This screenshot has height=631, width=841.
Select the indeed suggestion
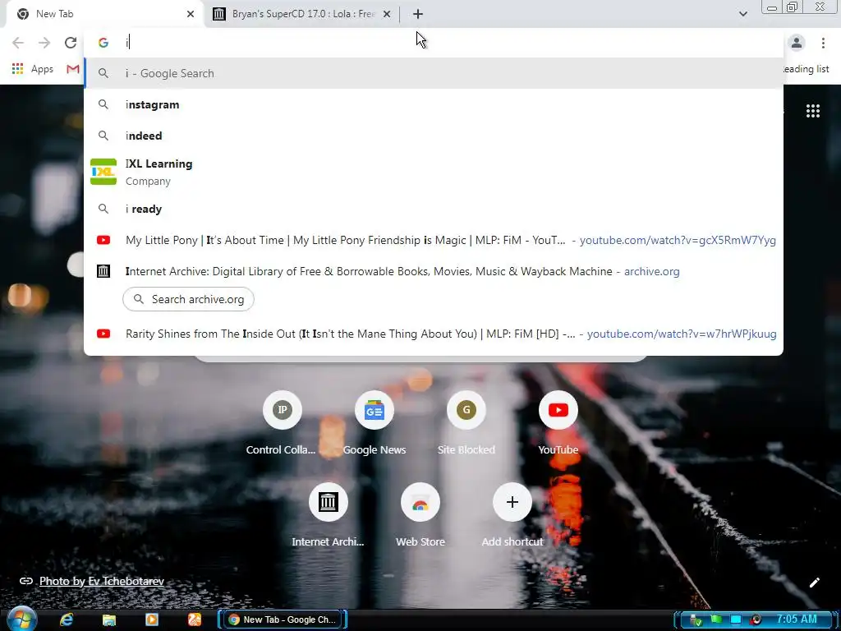[x=434, y=136]
